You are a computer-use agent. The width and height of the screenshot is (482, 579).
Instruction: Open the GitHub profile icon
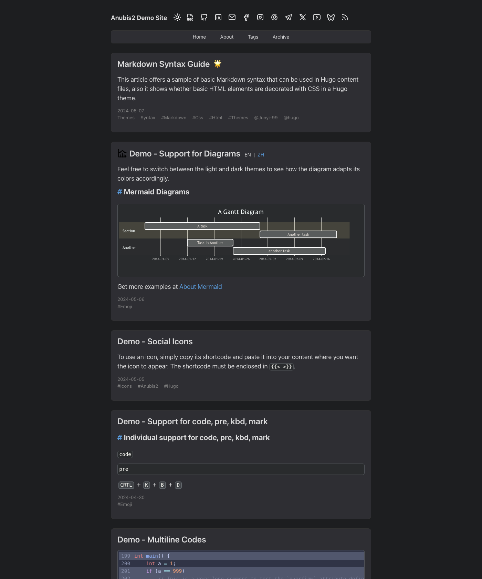coord(204,17)
